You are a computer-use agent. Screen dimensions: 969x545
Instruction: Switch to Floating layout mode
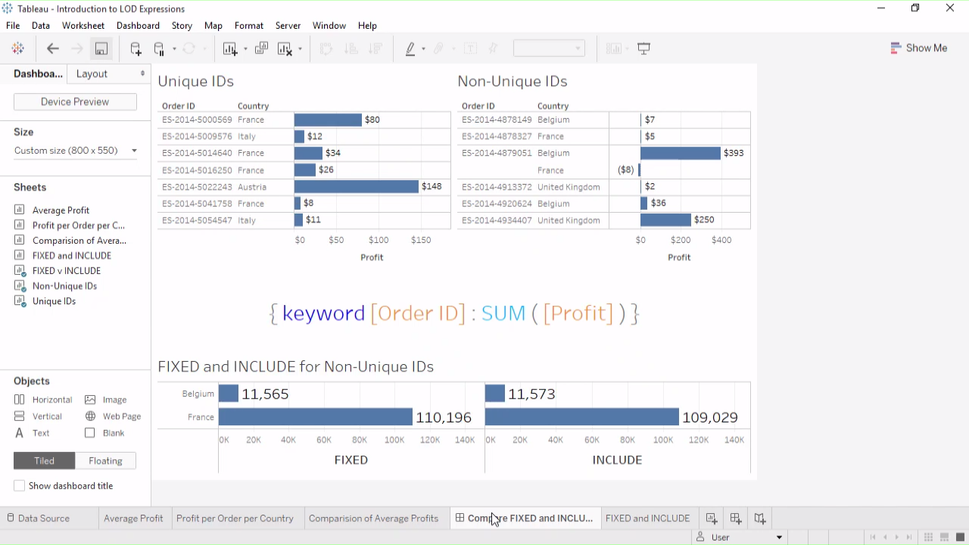105,460
